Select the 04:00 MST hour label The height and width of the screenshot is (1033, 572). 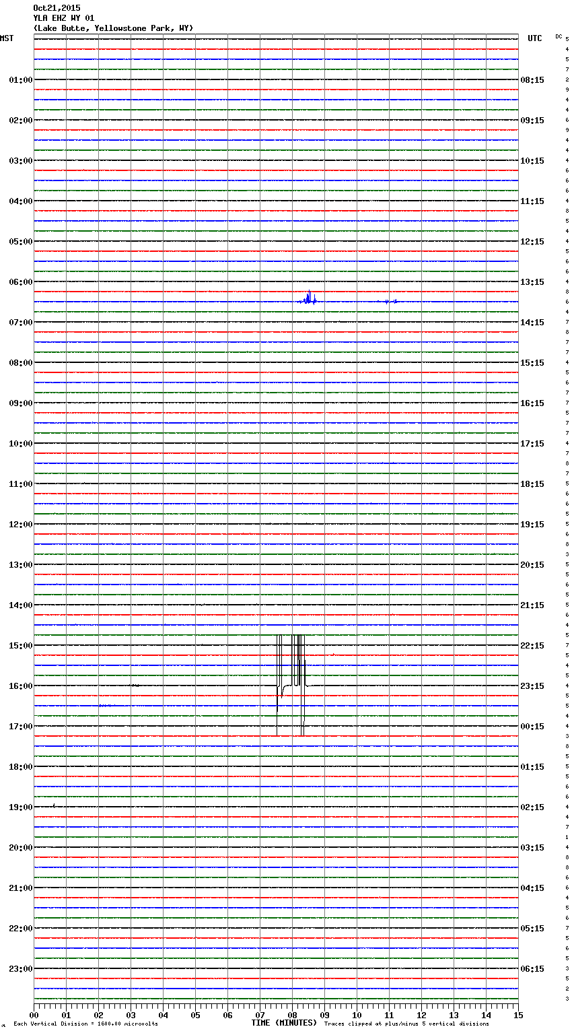21,201
